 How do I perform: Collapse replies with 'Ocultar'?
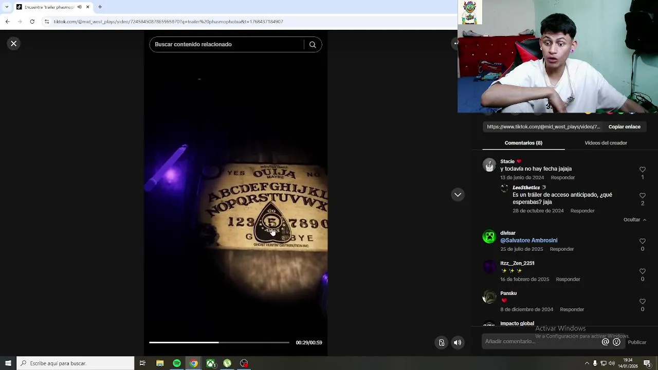tap(635, 220)
